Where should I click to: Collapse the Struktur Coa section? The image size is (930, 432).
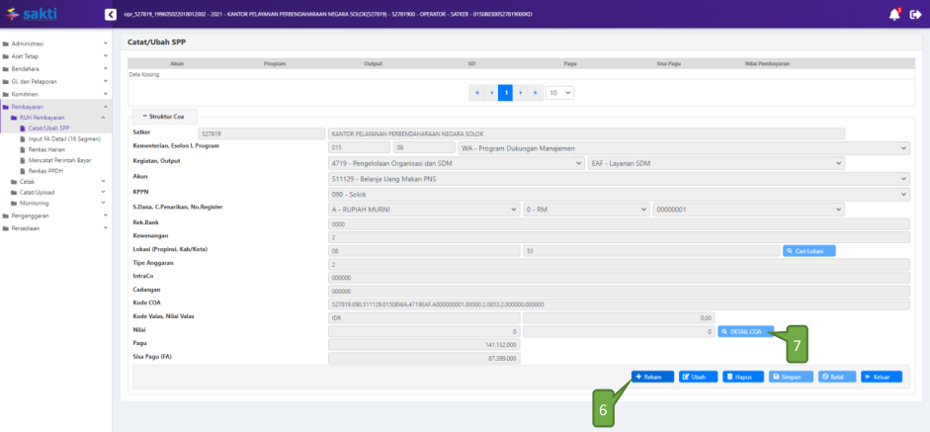(x=164, y=116)
